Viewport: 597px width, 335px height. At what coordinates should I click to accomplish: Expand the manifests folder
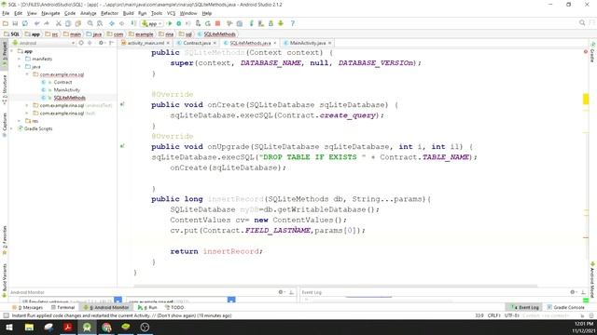pyautogui.click(x=20, y=59)
